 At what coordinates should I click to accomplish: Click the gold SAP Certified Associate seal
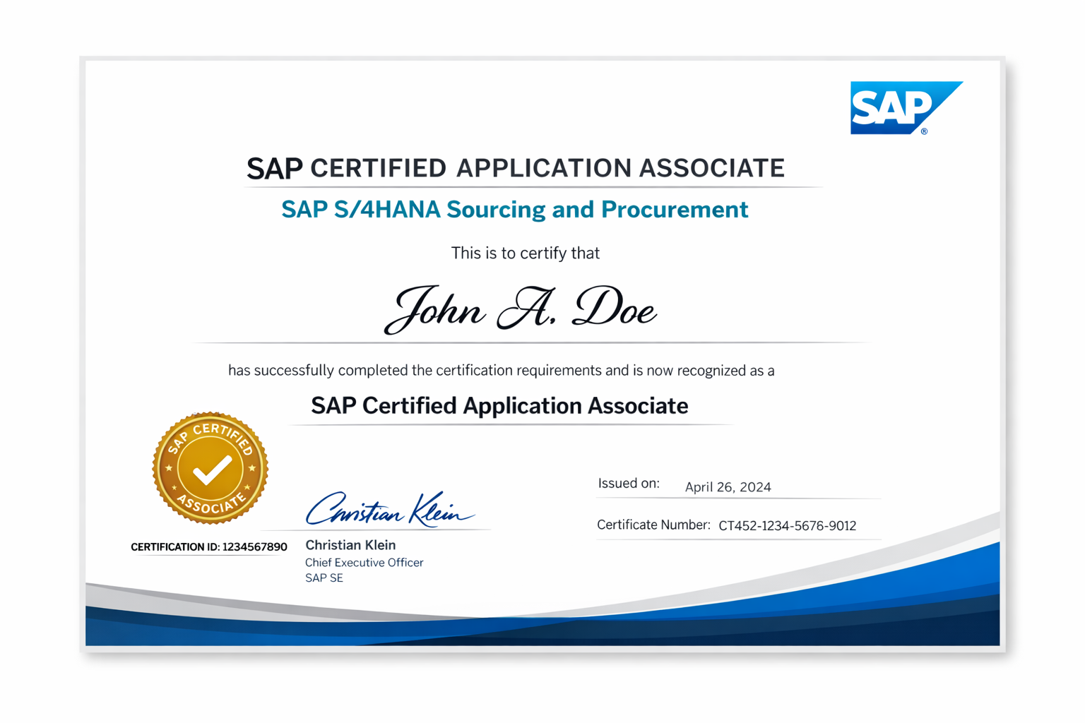pyautogui.click(x=210, y=468)
